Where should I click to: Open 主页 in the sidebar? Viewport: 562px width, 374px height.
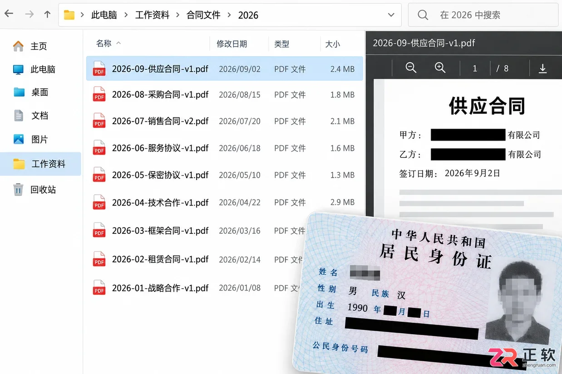click(39, 46)
